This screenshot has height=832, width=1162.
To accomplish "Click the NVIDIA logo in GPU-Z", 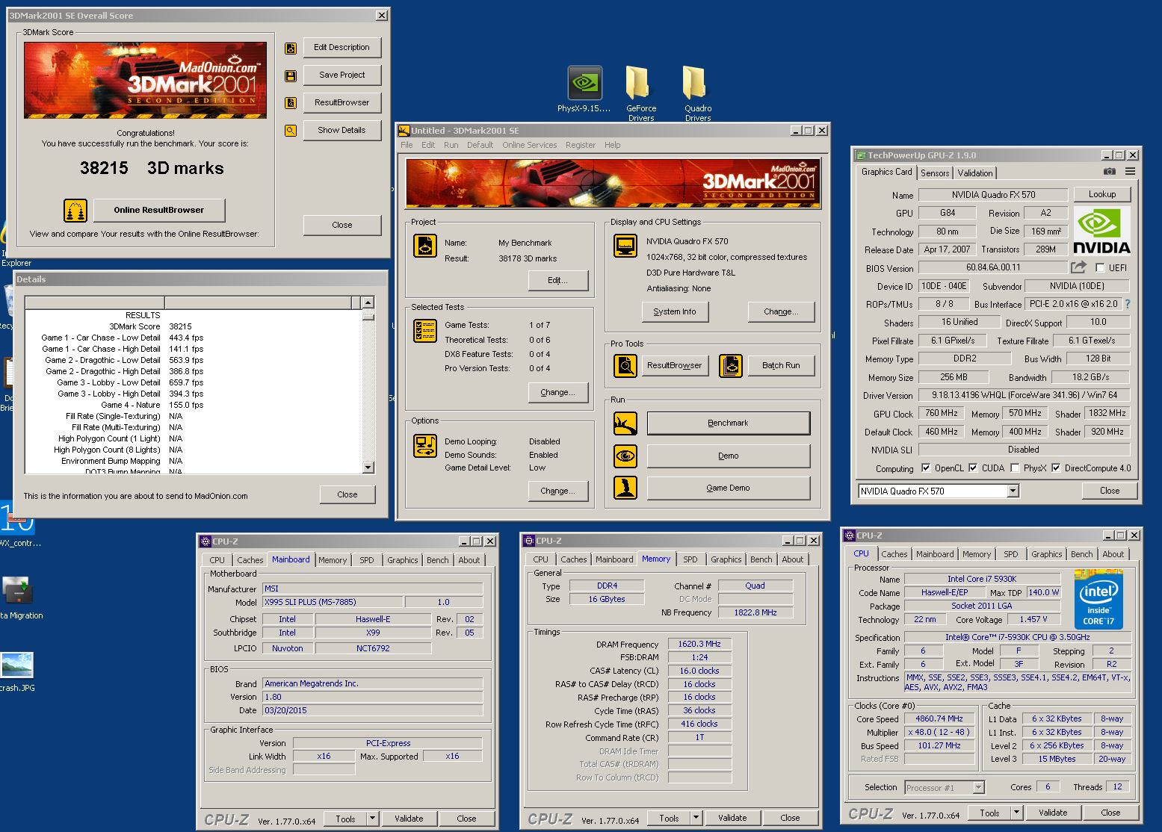I will tap(1101, 231).
